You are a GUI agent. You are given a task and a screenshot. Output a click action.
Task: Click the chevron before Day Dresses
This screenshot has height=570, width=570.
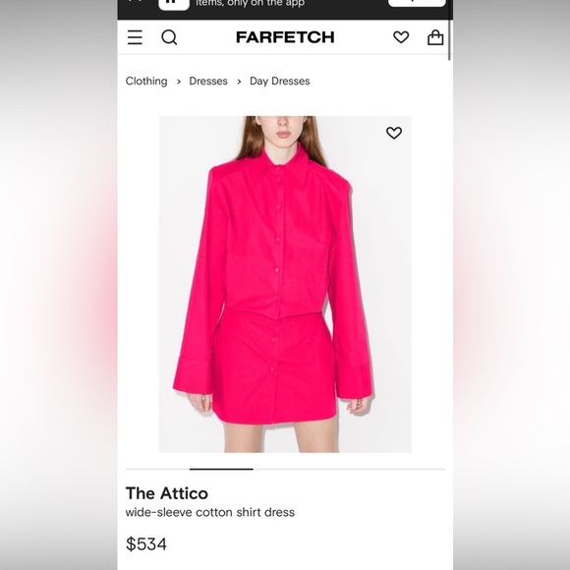239,82
